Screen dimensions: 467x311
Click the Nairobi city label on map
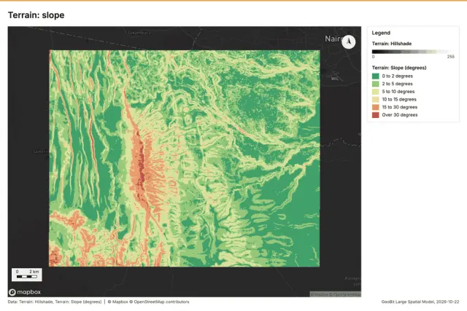[x=333, y=39]
